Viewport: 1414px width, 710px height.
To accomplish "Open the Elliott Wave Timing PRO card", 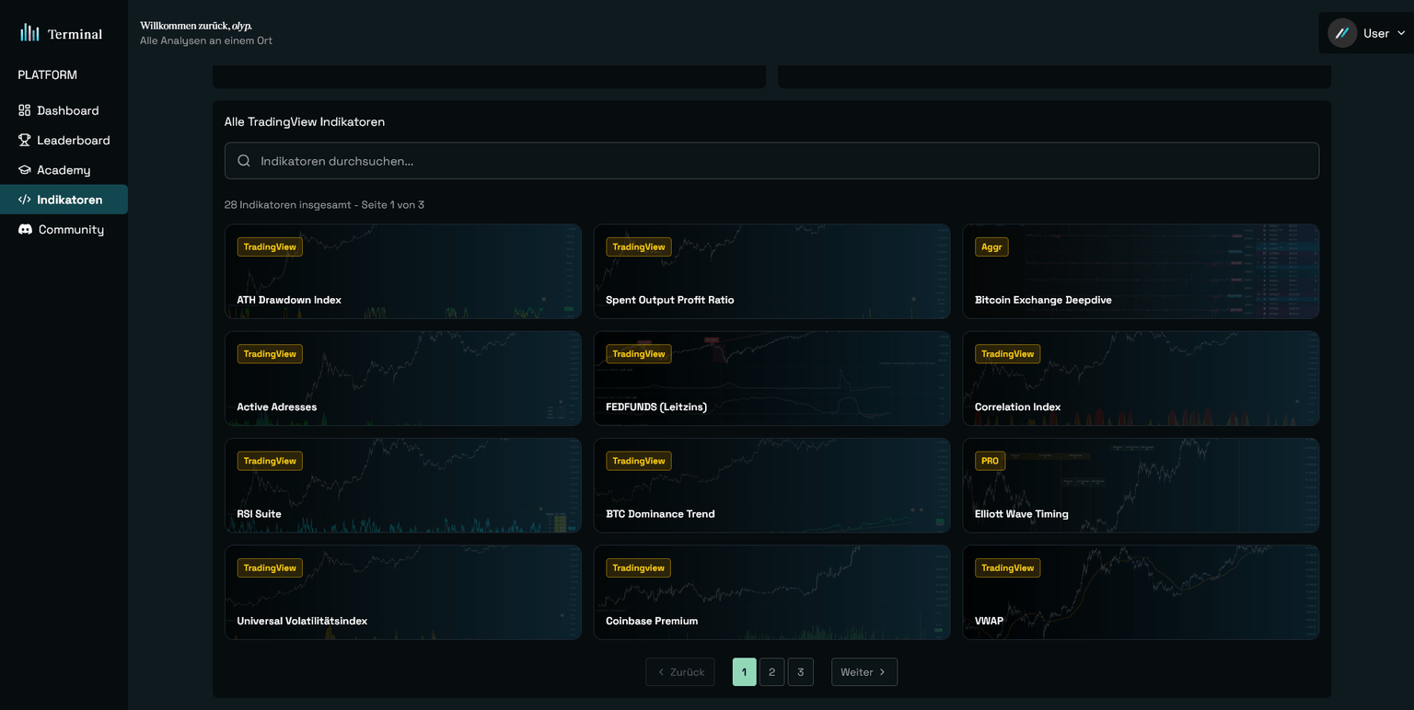I will (1141, 486).
